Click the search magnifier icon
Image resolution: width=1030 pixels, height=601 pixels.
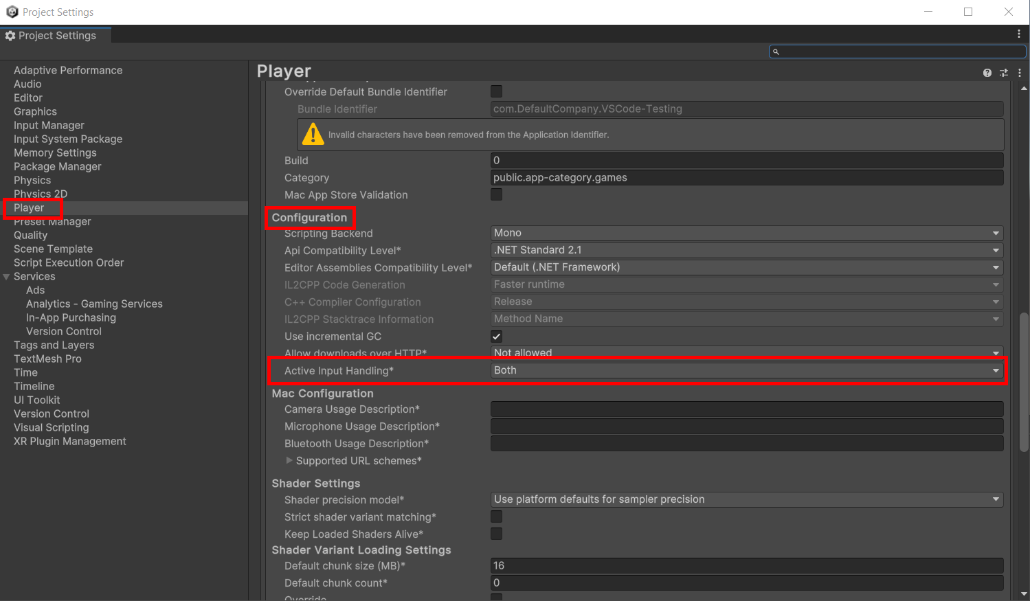point(776,52)
